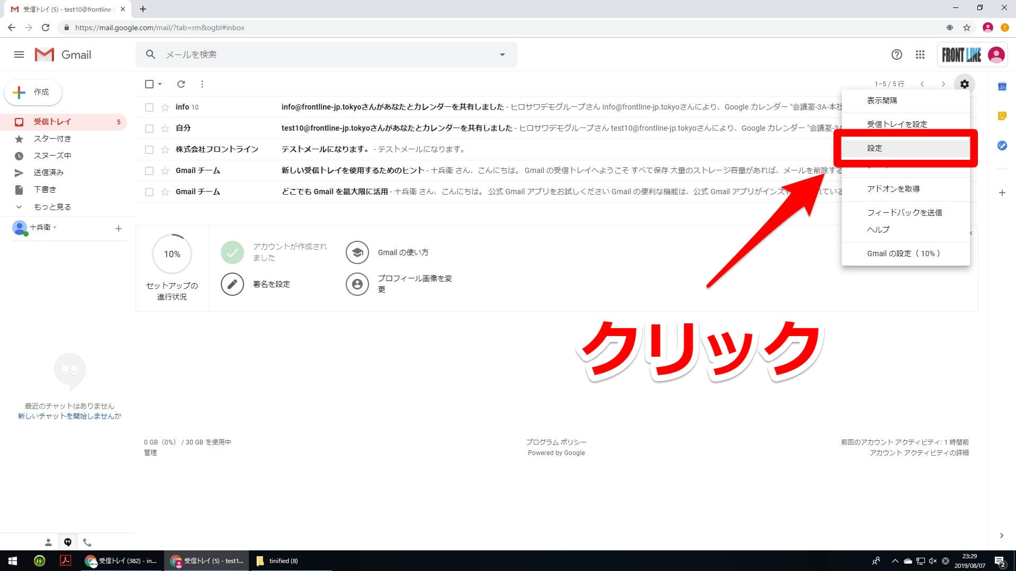Open the Acrobat taskbar icon
The image size is (1016, 571).
tap(65, 561)
